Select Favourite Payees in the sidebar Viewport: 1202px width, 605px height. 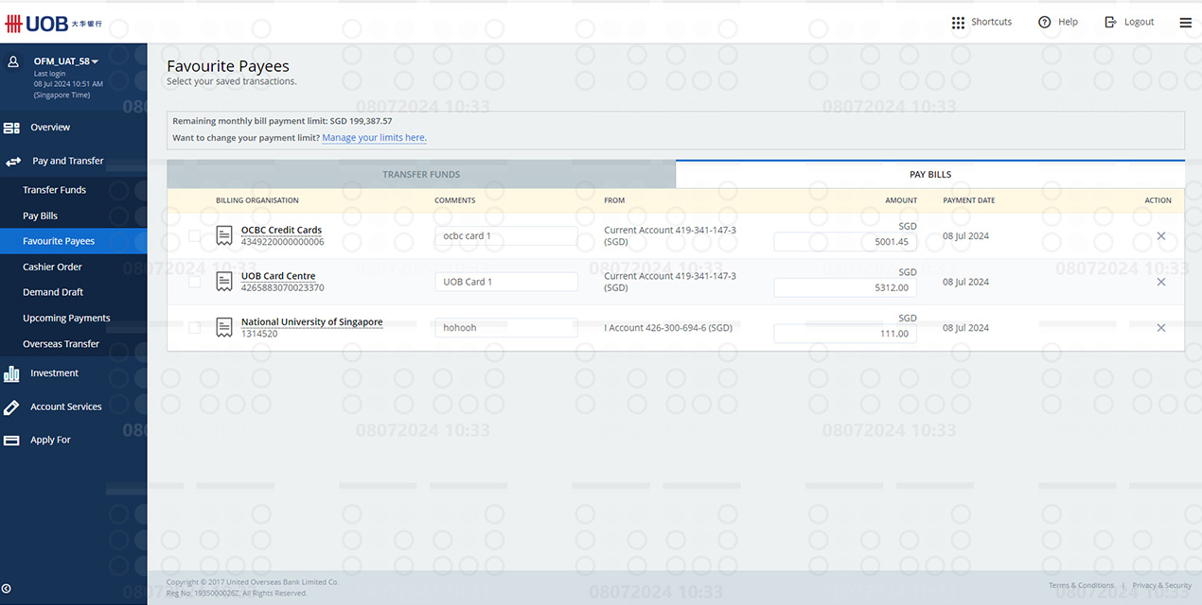click(x=73, y=241)
